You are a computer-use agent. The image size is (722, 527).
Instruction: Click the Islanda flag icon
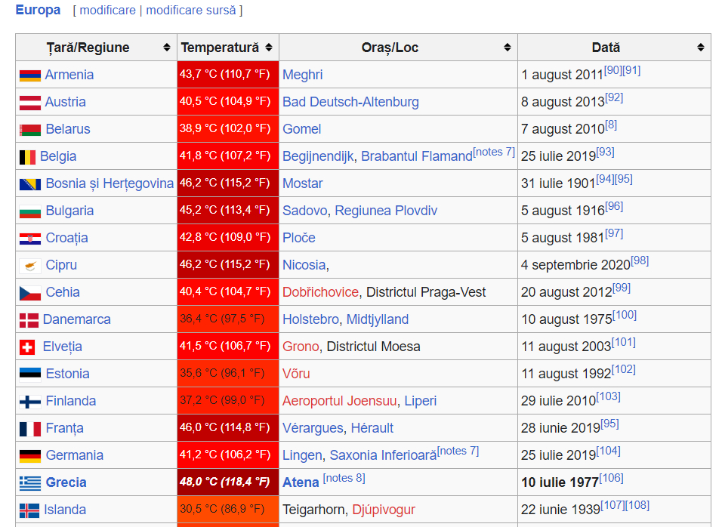29,510
